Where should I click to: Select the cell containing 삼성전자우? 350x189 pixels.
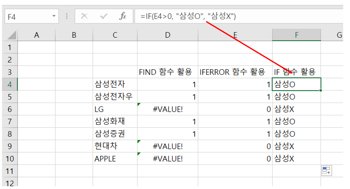click(x=115, y=97)
